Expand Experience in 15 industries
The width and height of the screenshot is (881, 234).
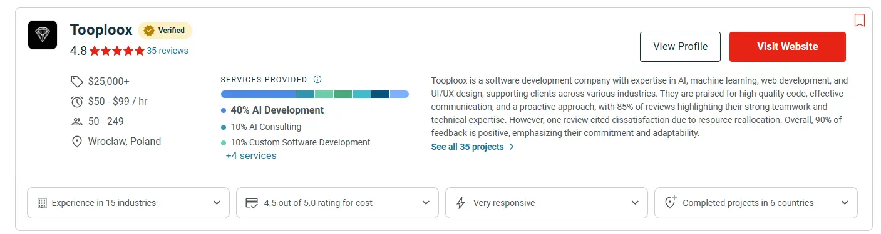pos(128,203)
